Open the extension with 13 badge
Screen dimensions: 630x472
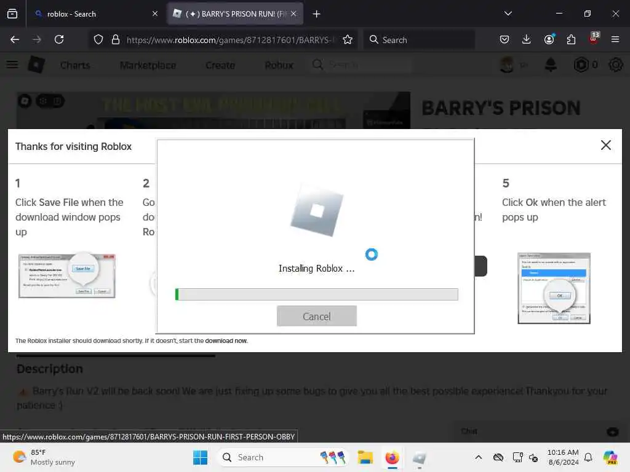(x=594, y=39)
